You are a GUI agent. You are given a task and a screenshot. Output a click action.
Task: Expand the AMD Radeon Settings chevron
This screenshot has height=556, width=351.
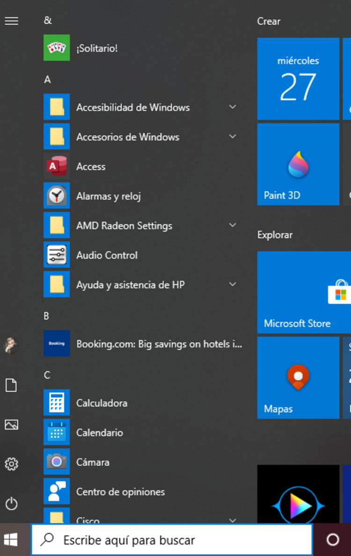233,225
